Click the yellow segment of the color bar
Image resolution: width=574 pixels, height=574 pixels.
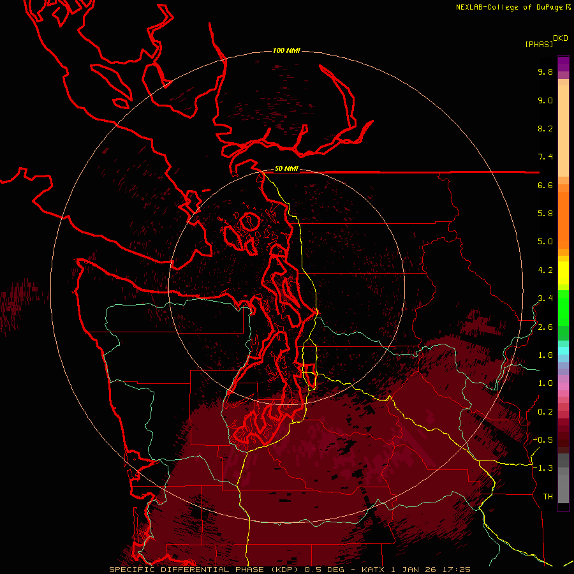click(563, 273)
